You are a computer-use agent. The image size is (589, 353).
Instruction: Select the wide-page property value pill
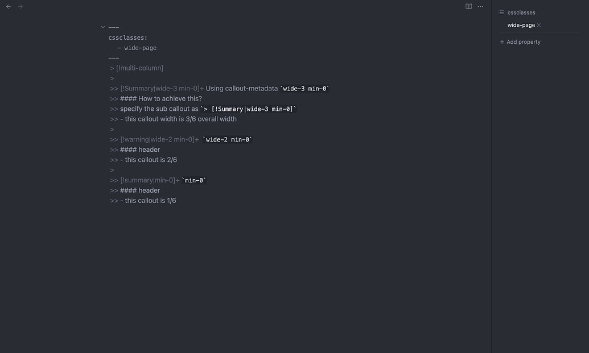point(521,25)
